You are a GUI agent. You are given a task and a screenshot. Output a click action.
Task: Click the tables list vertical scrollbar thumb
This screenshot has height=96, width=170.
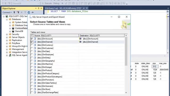click(x=126, y=51)
